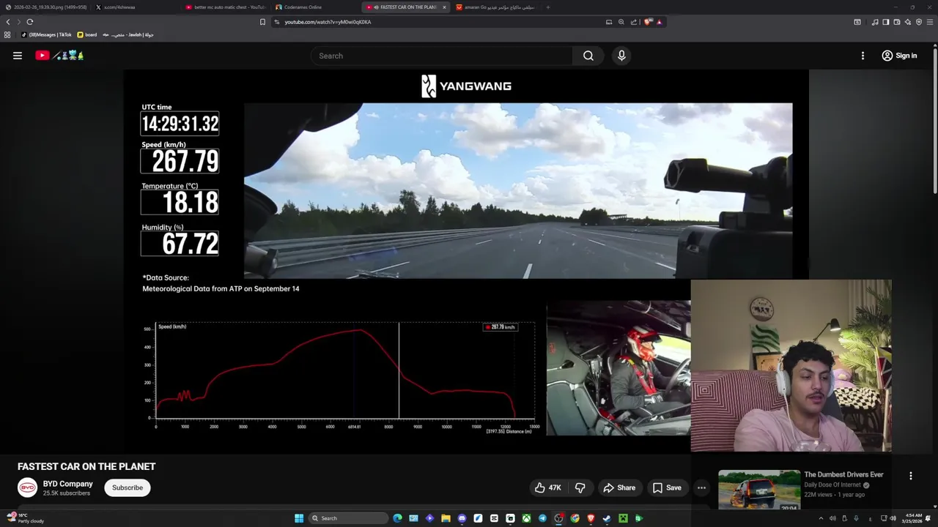Open Brave VPN shield icon
This screenshot has width=938, height=527.
point(919,22)
